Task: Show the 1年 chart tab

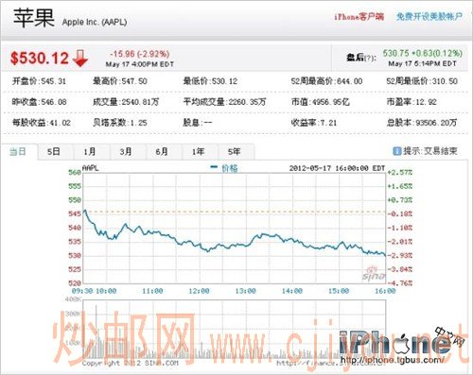Action: tap(199, 152)
